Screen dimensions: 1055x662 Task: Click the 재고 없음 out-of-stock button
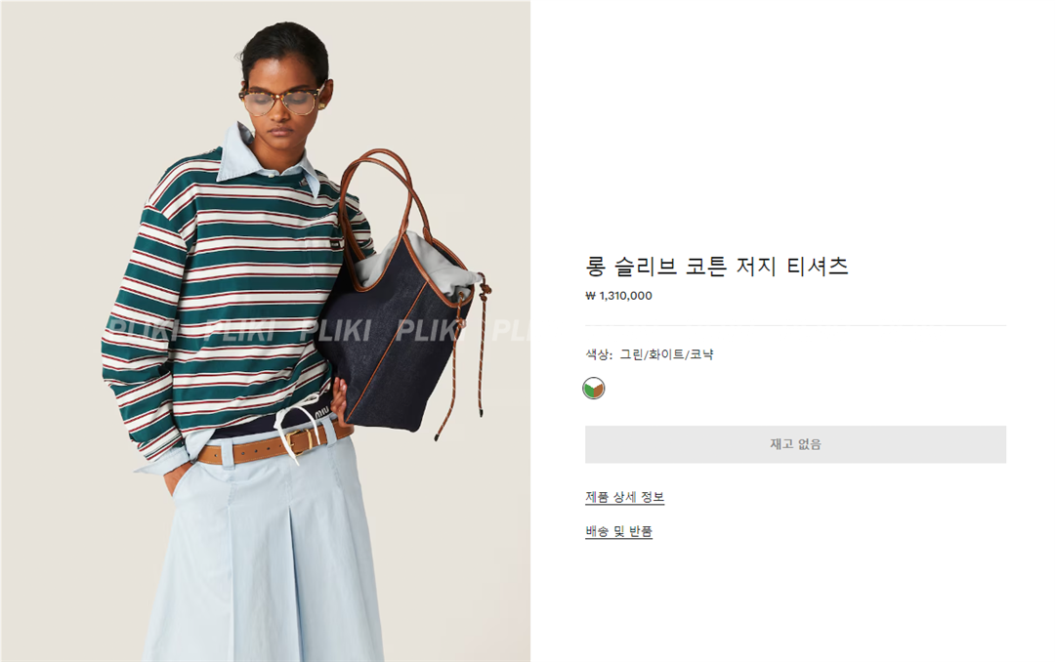coord(795,444)
